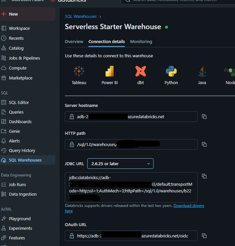Choose the dbt connector icon
The width and height of the screenshot is (235, 246).
(x=141, y=72)
